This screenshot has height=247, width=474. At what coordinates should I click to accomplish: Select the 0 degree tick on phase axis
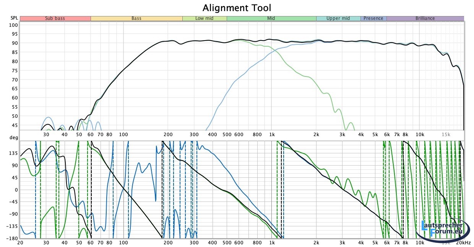(16, 190)
